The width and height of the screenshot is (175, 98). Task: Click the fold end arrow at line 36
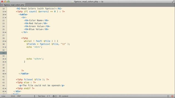tap(5, 62)
